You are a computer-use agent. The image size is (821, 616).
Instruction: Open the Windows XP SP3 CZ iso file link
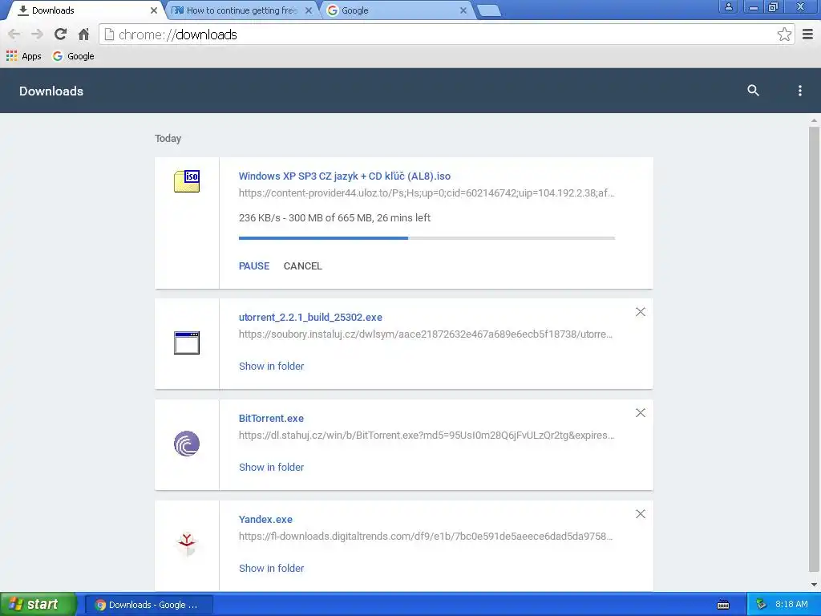[345, 176]
